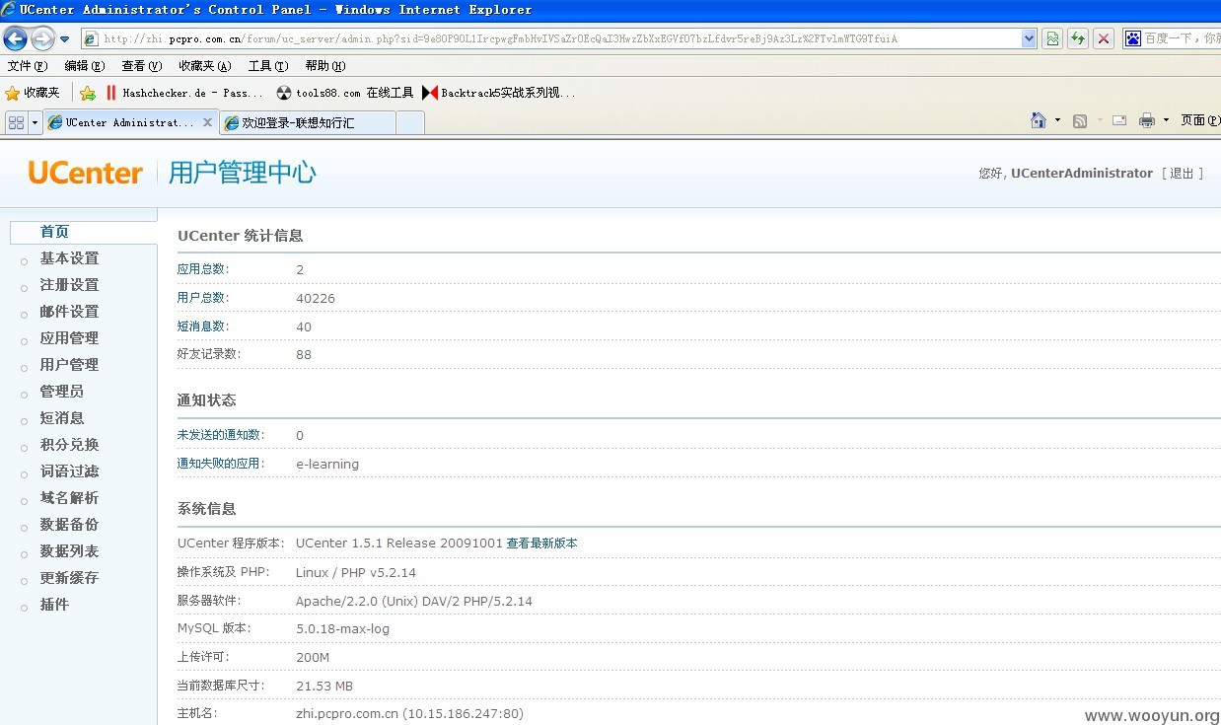Open 词语过滤 in the sidebar
Viewport: 1221px width, 725px height.
69,471
